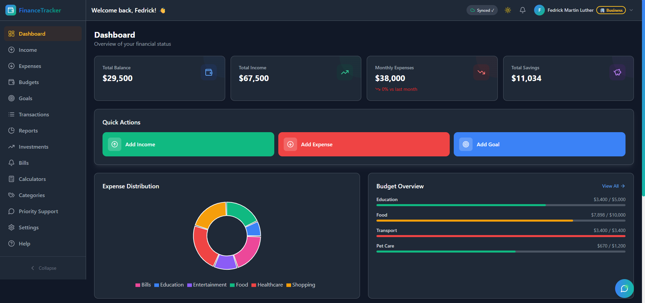The height and width of the screenshot is (303, 645).
Task: Click the Monthly Expenses trending-down icon
Action: (481, 72)
